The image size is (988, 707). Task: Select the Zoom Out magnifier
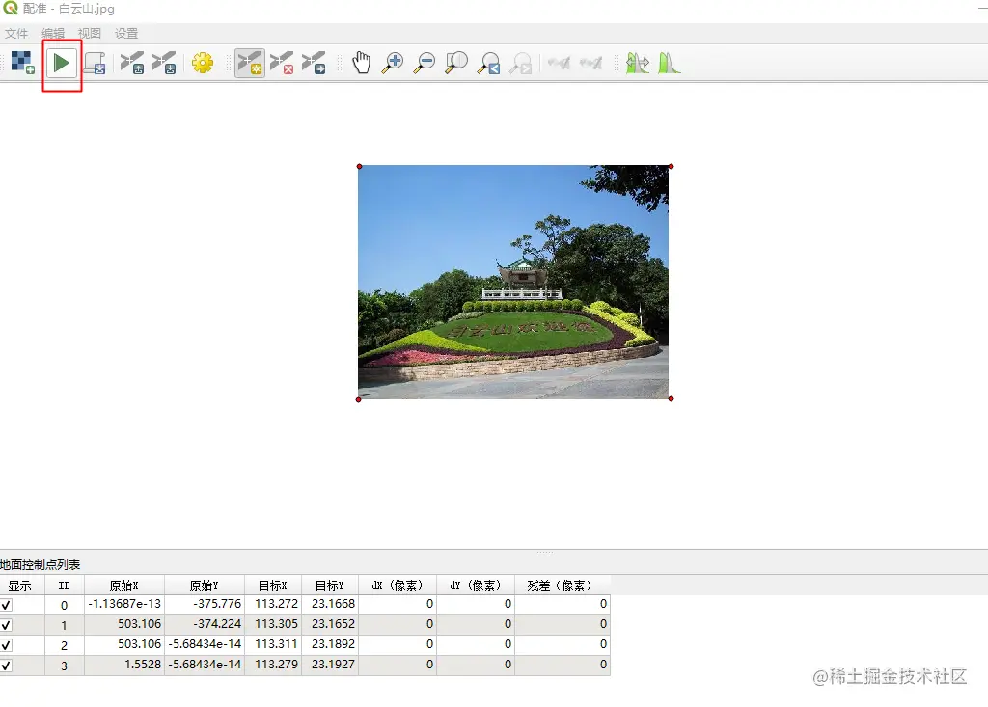coord(425,63)
